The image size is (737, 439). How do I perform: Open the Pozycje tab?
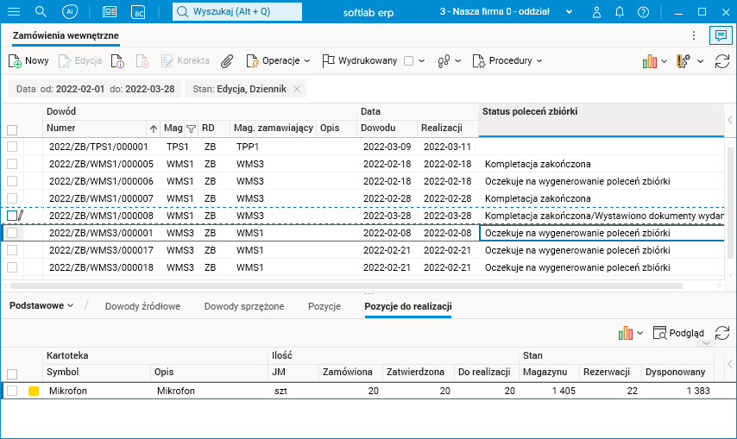point(324,306)
